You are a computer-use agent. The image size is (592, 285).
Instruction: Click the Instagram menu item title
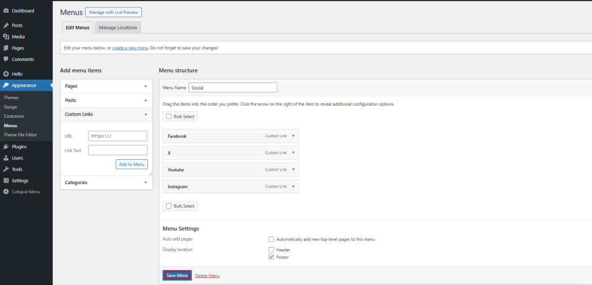click(x=177, y=186)
